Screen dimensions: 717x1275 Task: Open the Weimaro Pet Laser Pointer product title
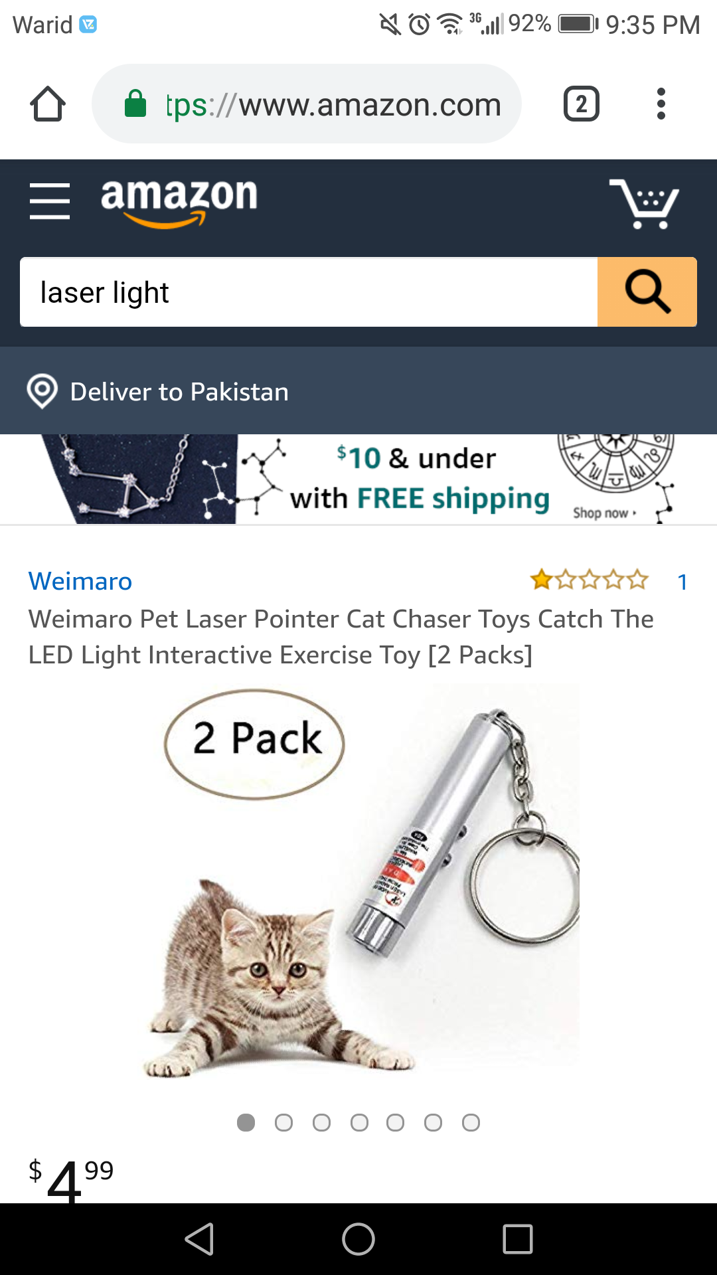click(341, 637)
